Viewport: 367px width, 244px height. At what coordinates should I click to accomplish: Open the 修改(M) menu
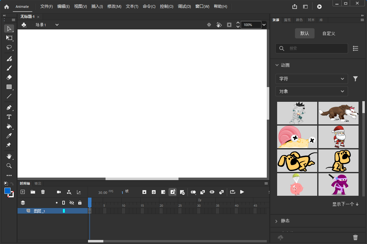click(x=114, y=7)
